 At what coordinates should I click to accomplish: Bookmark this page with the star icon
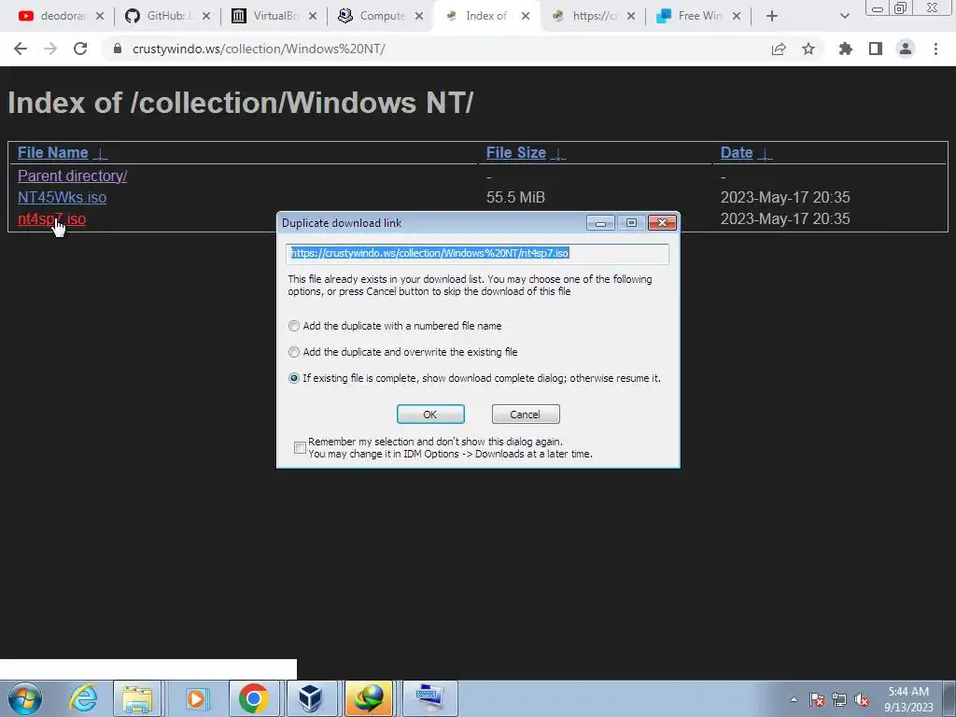coord(808,49)
